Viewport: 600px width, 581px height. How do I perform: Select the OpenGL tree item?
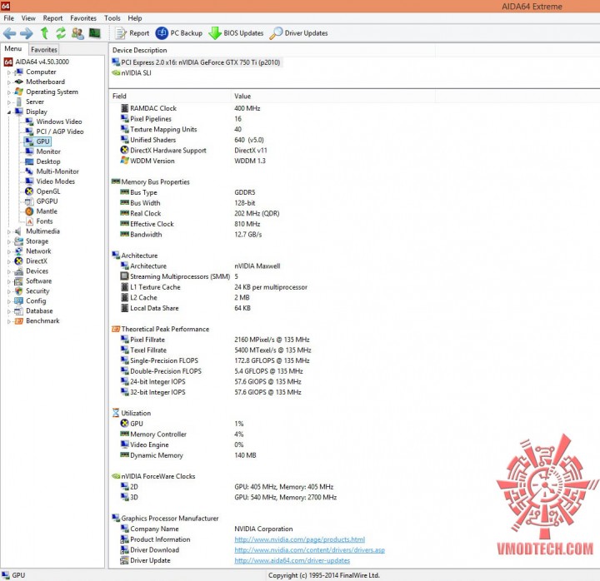48,191
